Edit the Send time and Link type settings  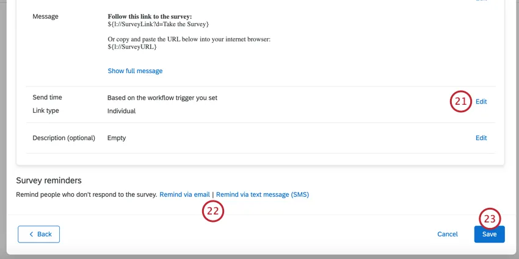[481, 102]
